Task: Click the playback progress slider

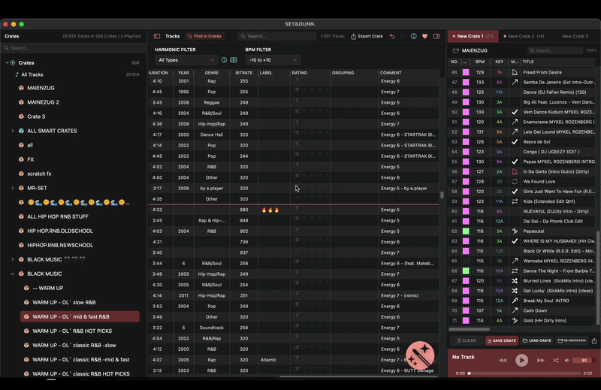Action: point(524,373)
